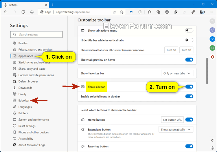Open the Office icon in Edge sidebar
The image size is (217, 152).
click(x=212, y=57)
